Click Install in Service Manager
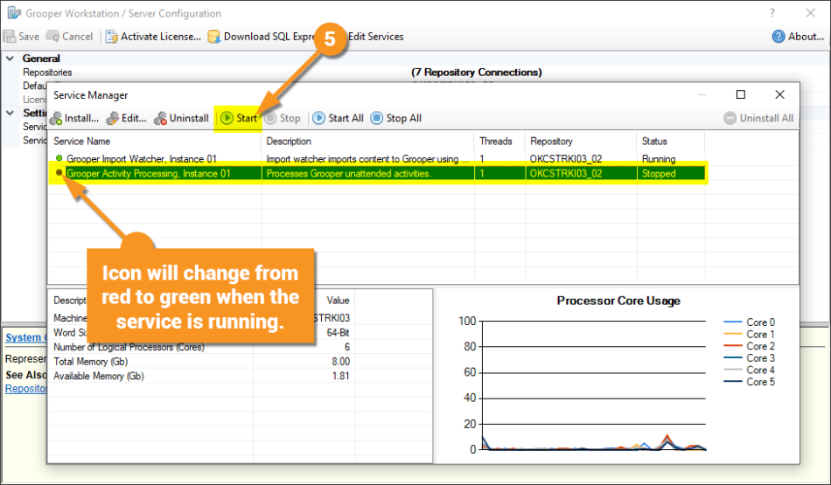This screenshot has height=485, width=831. pos(74,118)
